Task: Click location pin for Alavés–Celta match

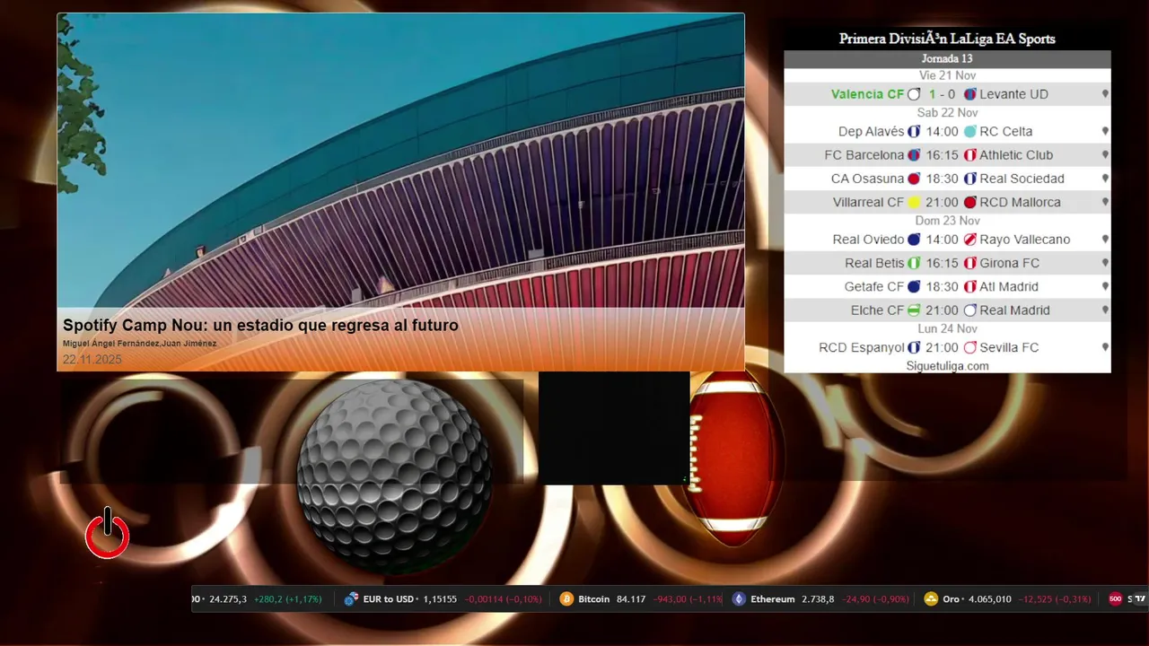Action: click(x=1105, y=132)
